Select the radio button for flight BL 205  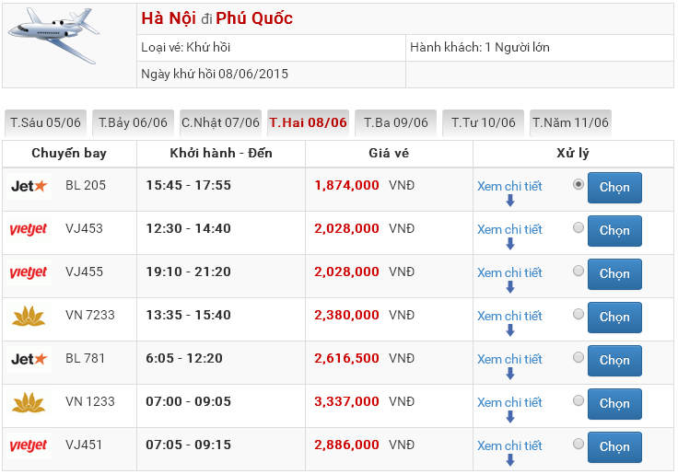(579, 184)
